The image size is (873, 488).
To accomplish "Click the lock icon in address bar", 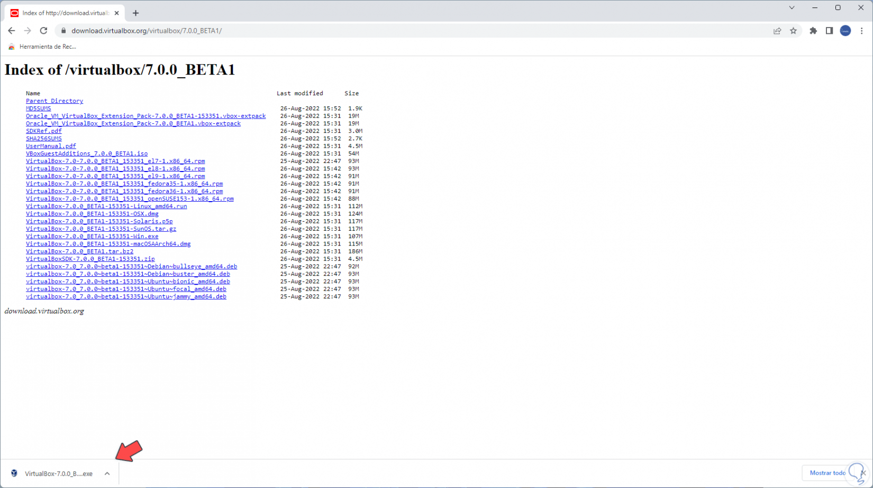I will (63, 31).
